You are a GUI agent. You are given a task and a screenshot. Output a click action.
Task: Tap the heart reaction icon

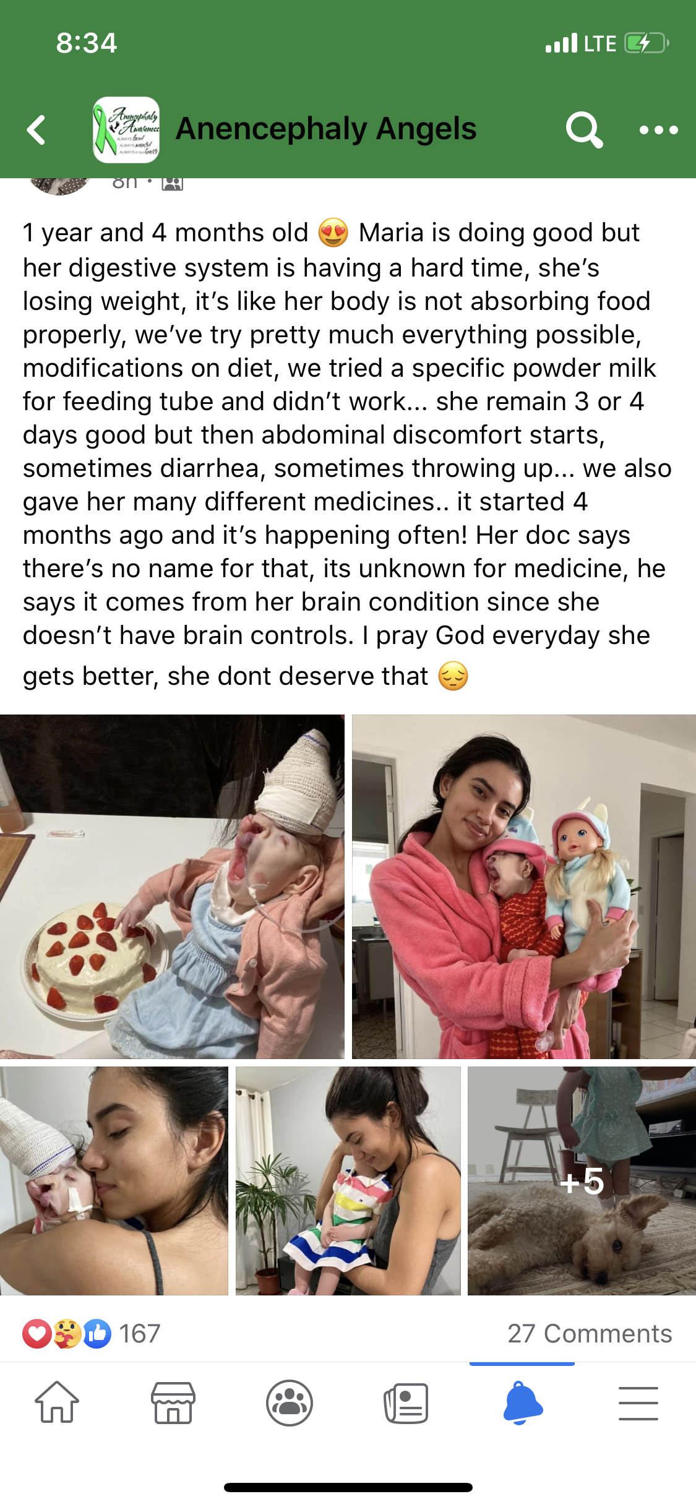click(x=37, y=1334)
